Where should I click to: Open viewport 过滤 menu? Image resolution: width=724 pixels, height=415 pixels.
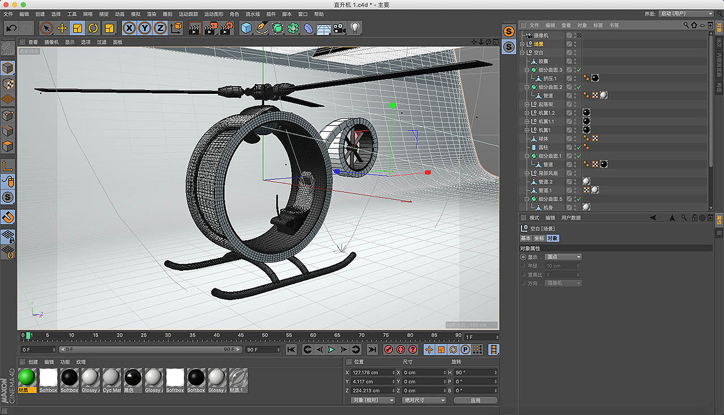pyautogui.click(x=101, y=42)
